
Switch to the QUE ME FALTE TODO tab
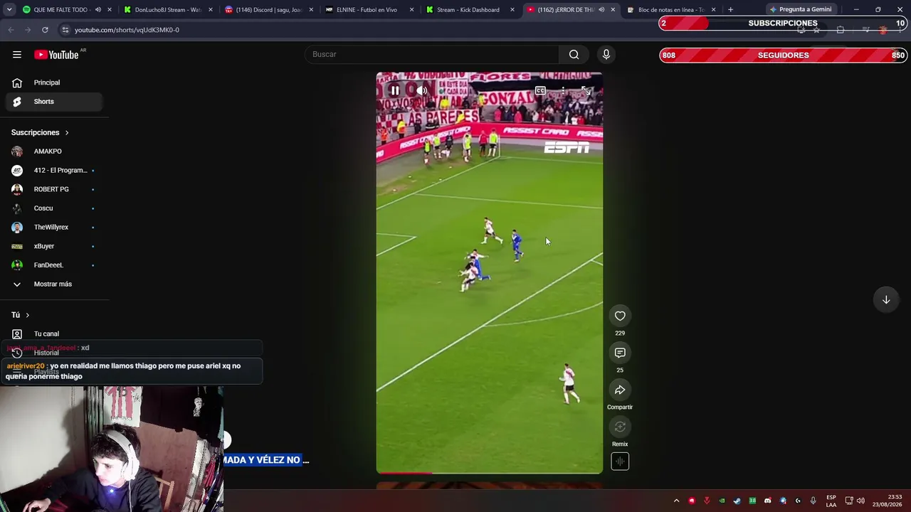coord(60,10)
